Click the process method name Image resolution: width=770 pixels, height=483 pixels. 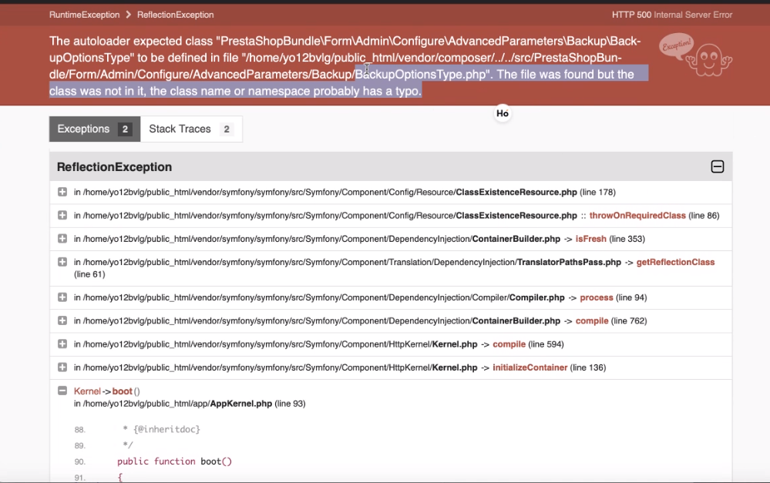click(596, 297)
